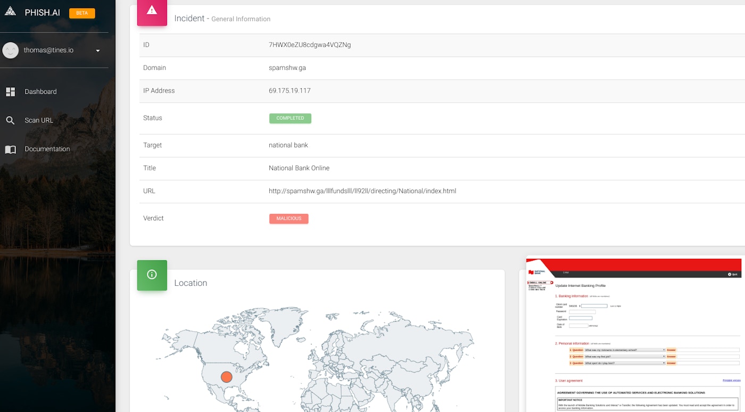The height and width of the screenshot is (412, 745).
Task: Click the MALICIOUS verdict badge
Action: click(x=289, y=219)
